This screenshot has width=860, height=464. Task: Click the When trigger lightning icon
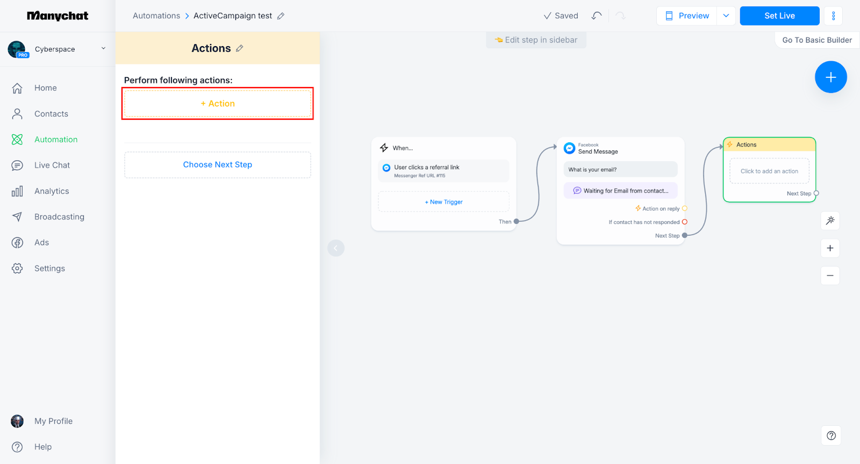[384, 148]
